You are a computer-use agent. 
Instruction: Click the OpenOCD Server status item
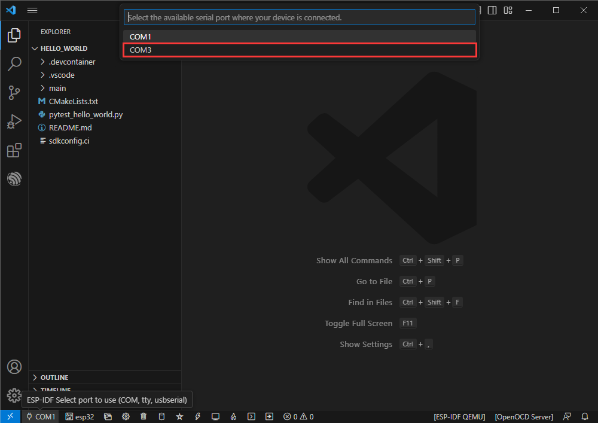coord(524,416)
